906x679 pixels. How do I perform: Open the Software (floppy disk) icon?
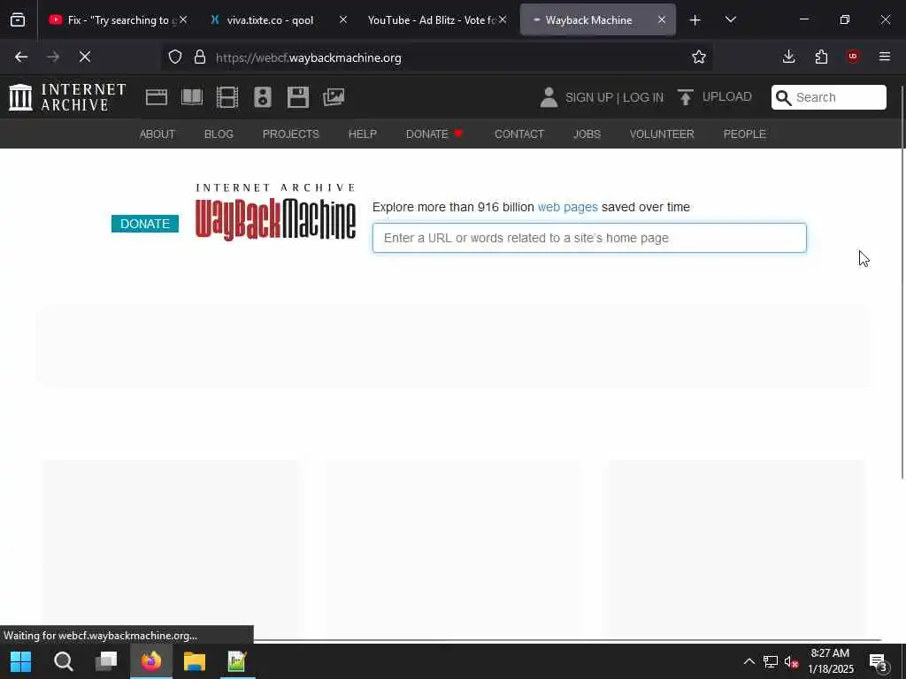298,97
